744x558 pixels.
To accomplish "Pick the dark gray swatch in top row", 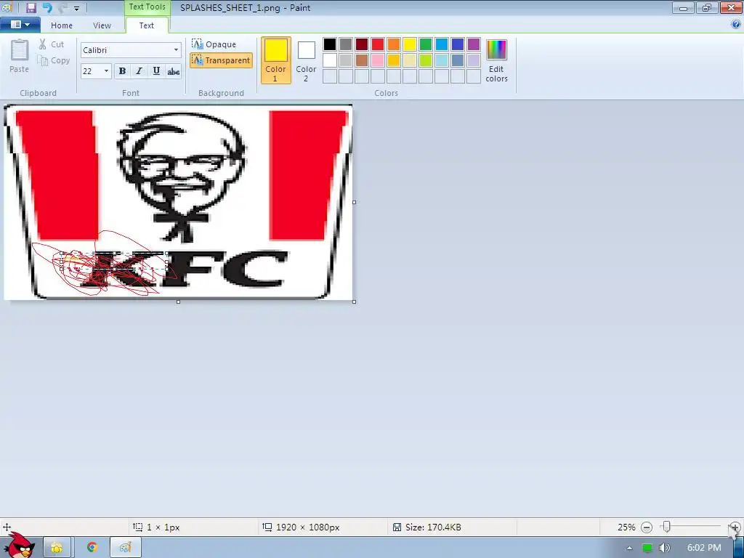I will pyautogui.click(x=346, y=44).
